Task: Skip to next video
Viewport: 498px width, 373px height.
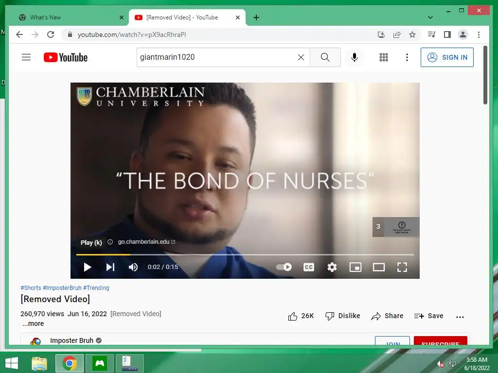Action: click(x=110, y=267)
